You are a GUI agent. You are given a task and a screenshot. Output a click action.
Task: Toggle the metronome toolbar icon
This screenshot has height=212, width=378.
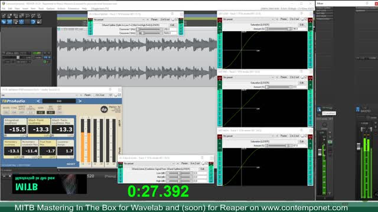coord(39,16)
